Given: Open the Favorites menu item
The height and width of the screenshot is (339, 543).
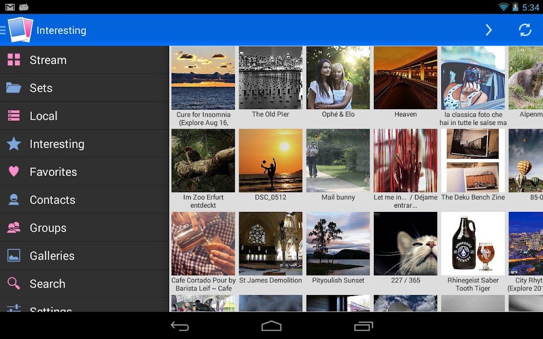Looking at the screenshot, I should pyautogui.click(x=84, y=172).
